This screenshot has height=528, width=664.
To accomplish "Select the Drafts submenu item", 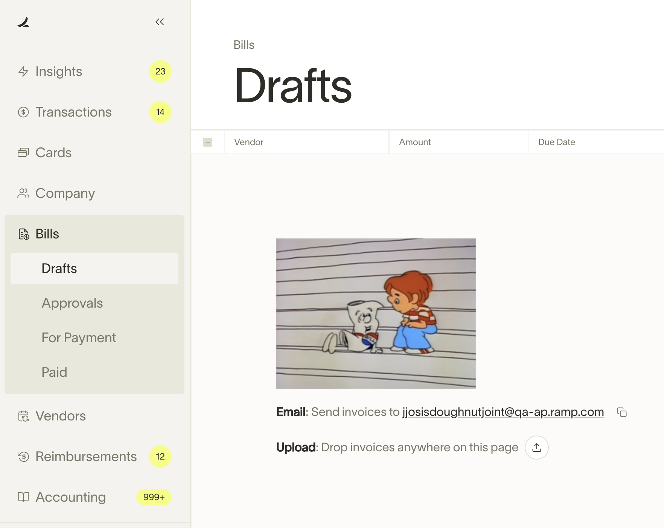I will click(x=94, y=269).
